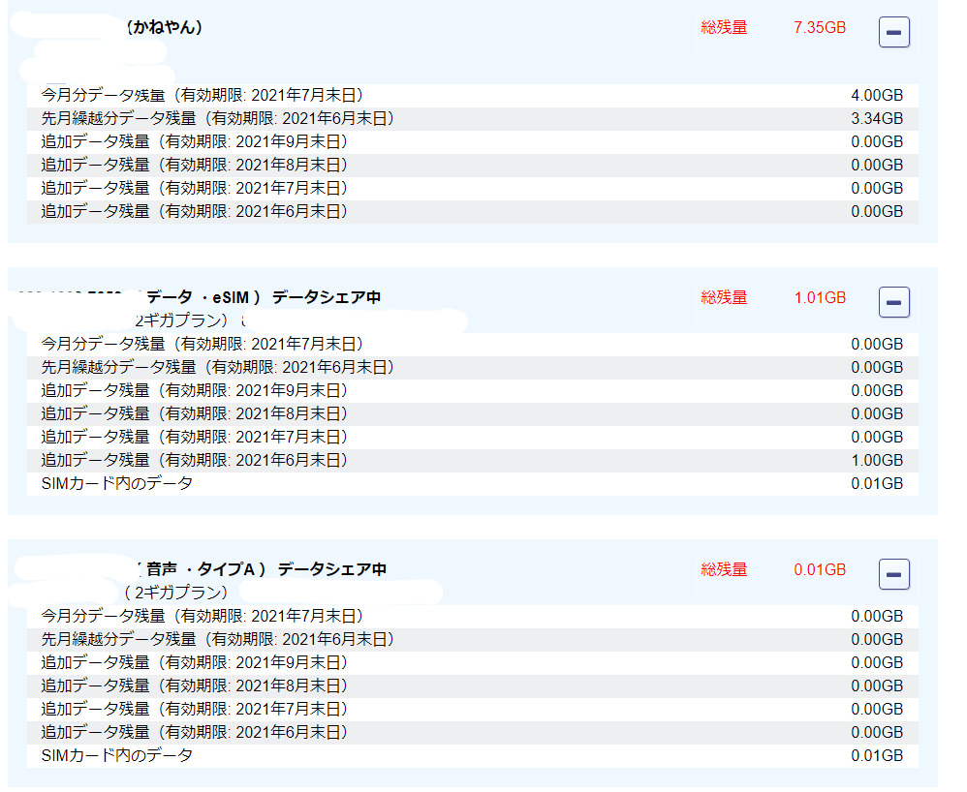Collapse the データ・eSIM section minus button

(893, 302)
